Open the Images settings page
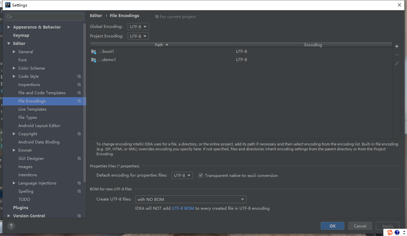Viewport: 407px width, 236px height. click(25, 167)
